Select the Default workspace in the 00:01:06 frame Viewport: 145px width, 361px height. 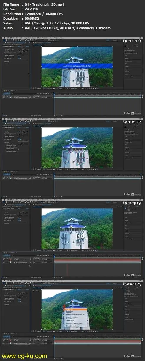pos(108,40)
